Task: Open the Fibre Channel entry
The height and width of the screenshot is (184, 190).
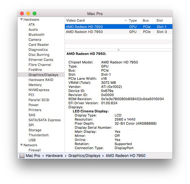Action: pos(40,65)
